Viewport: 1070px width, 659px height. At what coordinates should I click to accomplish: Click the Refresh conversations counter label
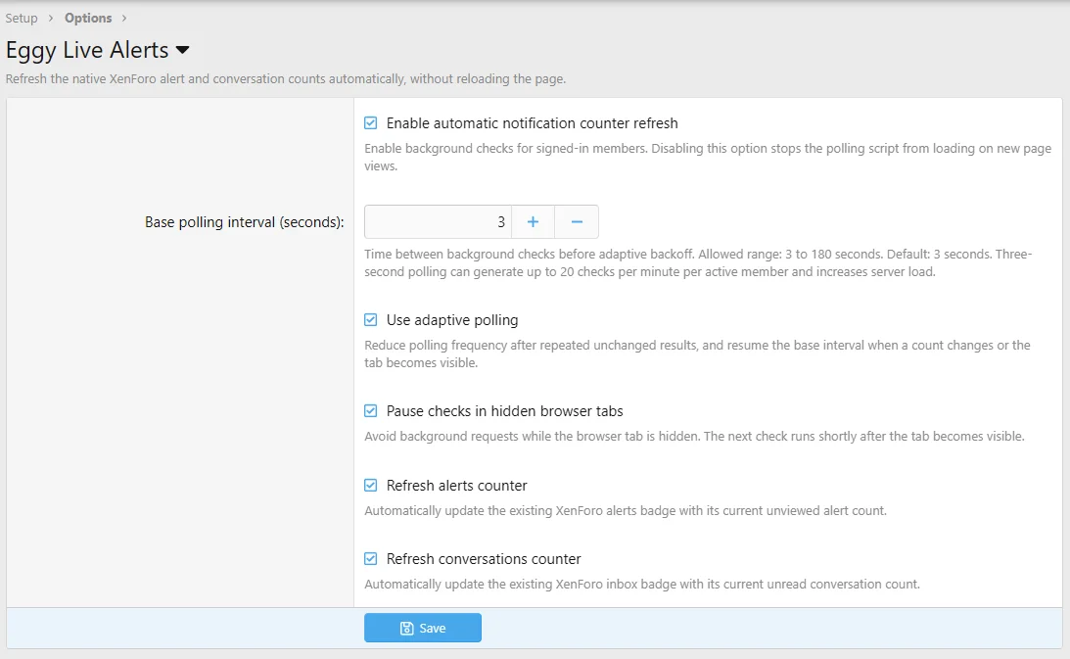(x=484, y=558)
